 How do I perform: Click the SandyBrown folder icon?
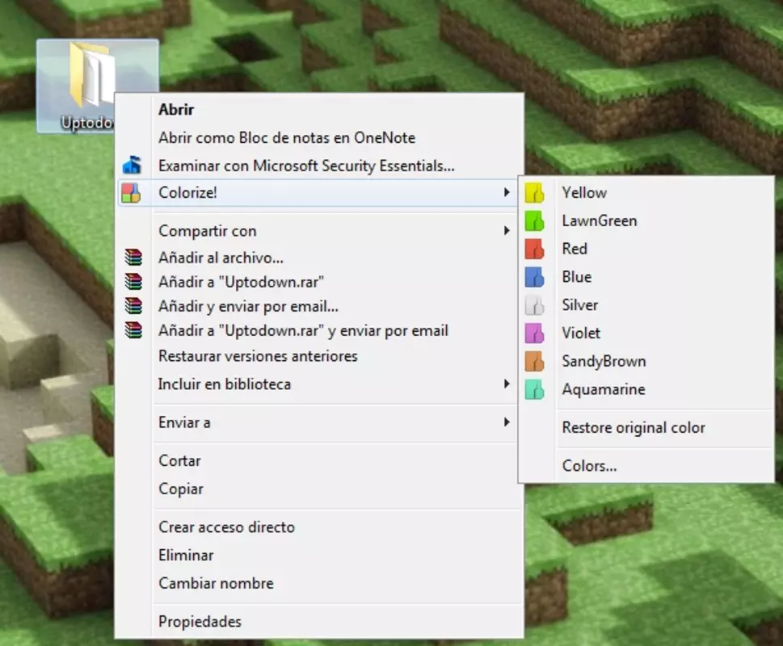(x=534, y=361)
